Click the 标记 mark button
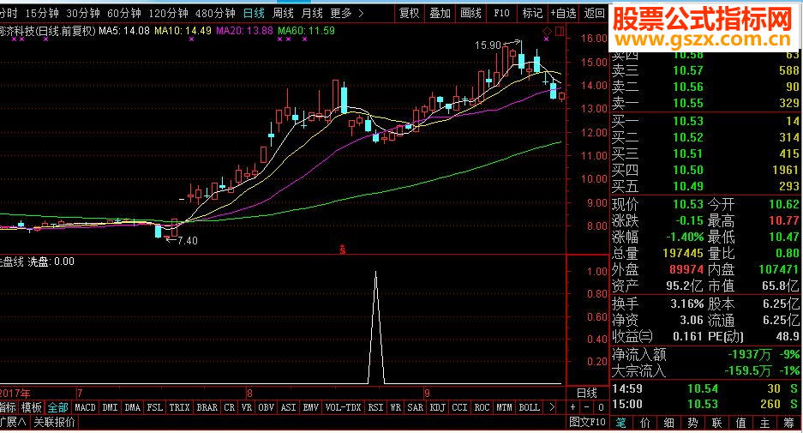803x433 pixels. (x=532, y=14)
